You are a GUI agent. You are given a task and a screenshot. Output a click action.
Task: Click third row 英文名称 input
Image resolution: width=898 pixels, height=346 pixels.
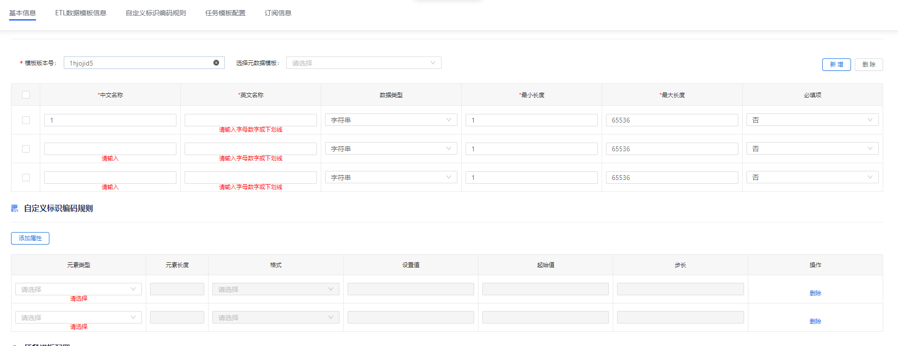point(251,178)
